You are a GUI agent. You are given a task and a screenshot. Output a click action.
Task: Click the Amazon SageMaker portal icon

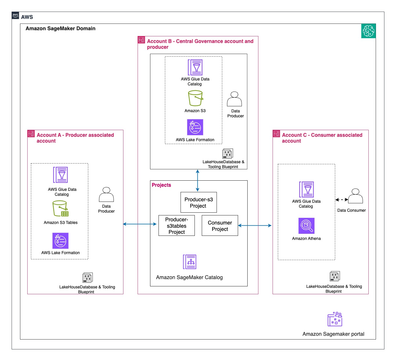coord(335,319)
